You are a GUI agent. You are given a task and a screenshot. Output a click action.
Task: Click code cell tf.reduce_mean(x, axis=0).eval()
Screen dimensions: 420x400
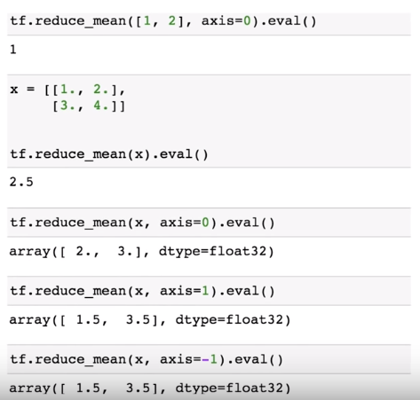tap(209, 223)
